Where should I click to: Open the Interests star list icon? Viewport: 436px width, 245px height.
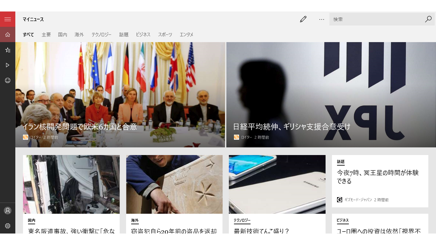[x=8, y=50]
